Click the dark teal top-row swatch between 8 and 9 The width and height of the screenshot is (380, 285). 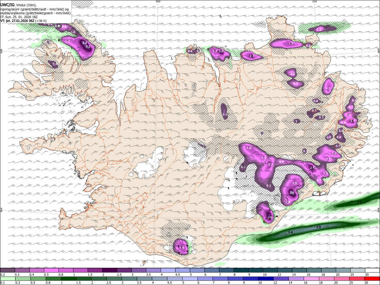(x=241, y=270)
